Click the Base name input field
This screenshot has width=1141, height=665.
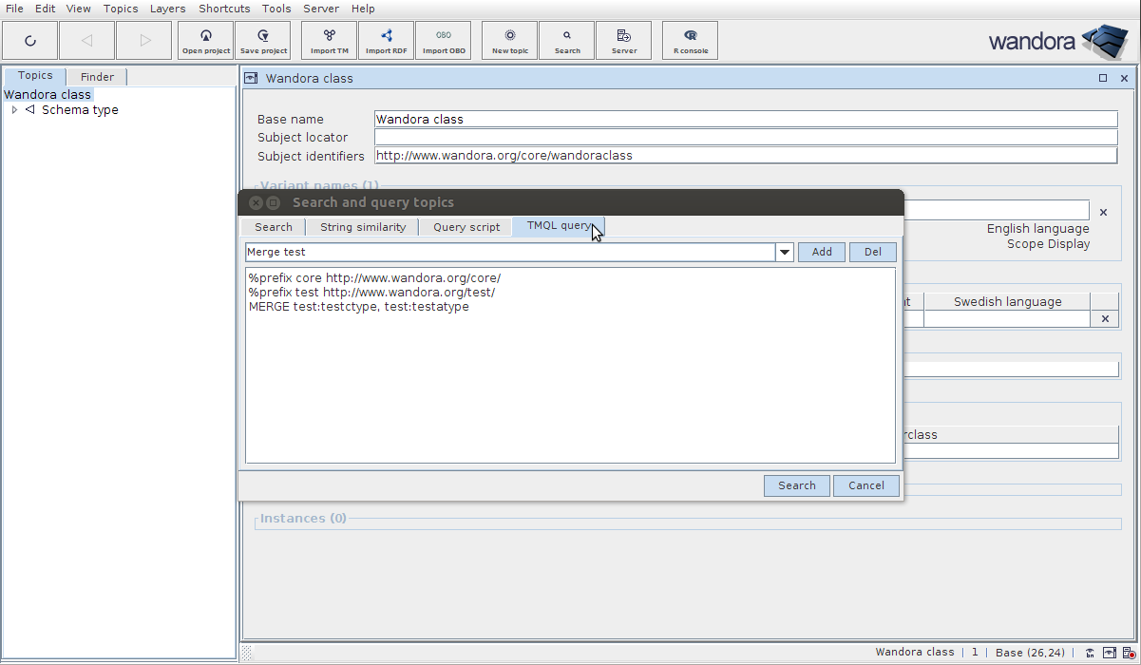(x=745, y=120)
